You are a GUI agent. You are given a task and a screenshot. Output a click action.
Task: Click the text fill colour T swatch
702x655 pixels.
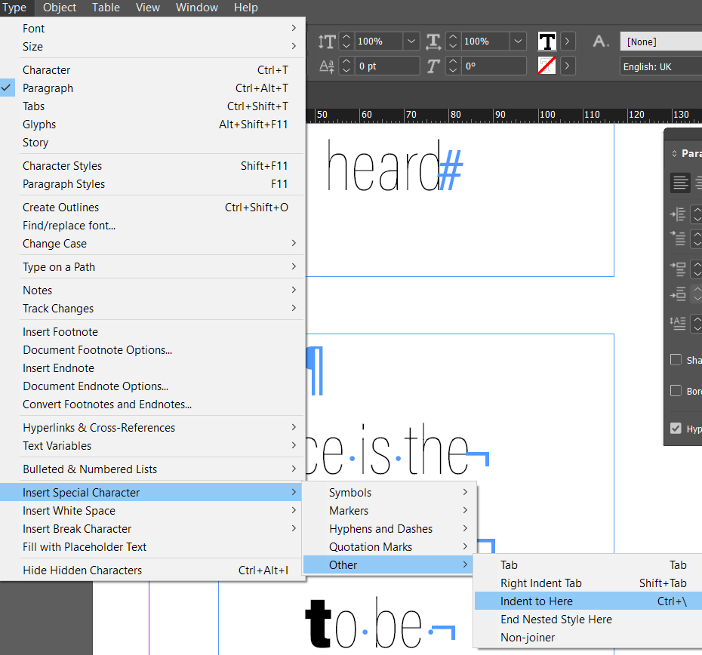(547, 42)
